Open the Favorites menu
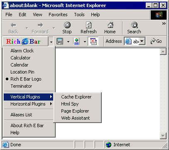 click(x=58, y=15)
